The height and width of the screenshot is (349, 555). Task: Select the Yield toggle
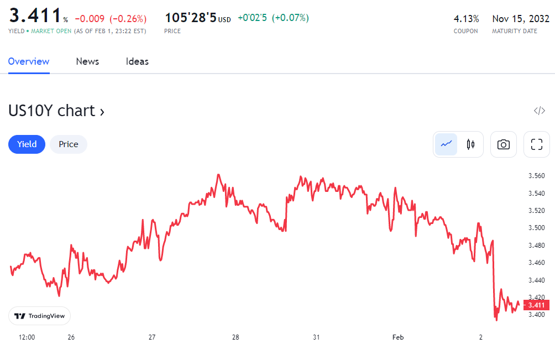click(27, 144)
